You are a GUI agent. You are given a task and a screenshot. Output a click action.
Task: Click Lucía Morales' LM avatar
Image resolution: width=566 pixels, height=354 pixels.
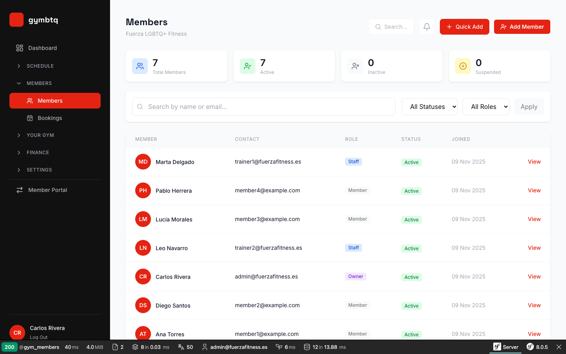pos(143,219)
